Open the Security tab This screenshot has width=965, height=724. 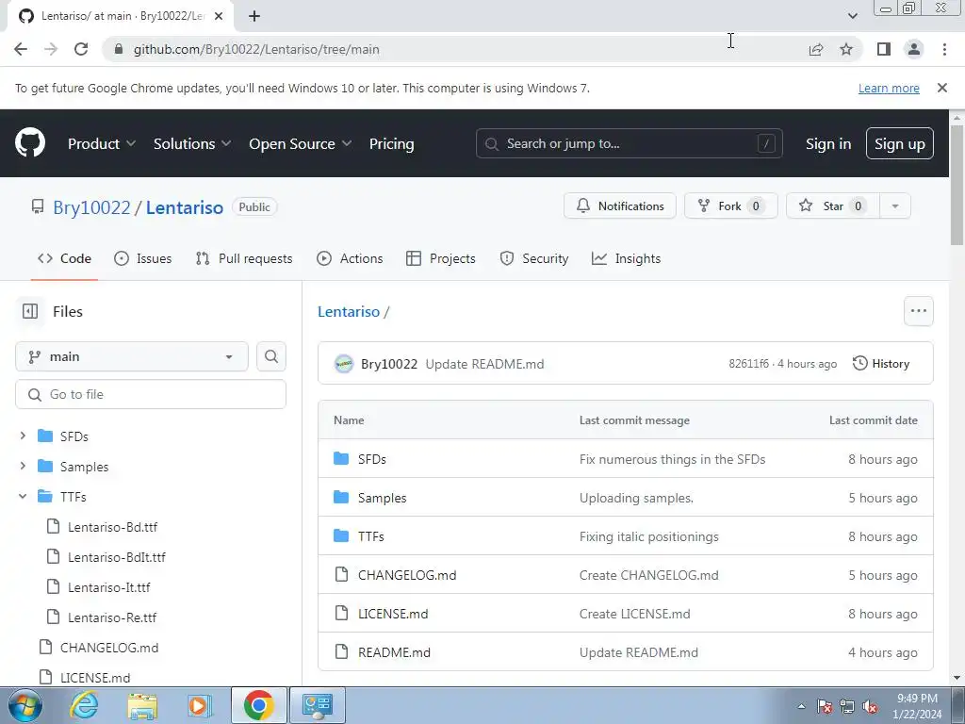point(533,258)
